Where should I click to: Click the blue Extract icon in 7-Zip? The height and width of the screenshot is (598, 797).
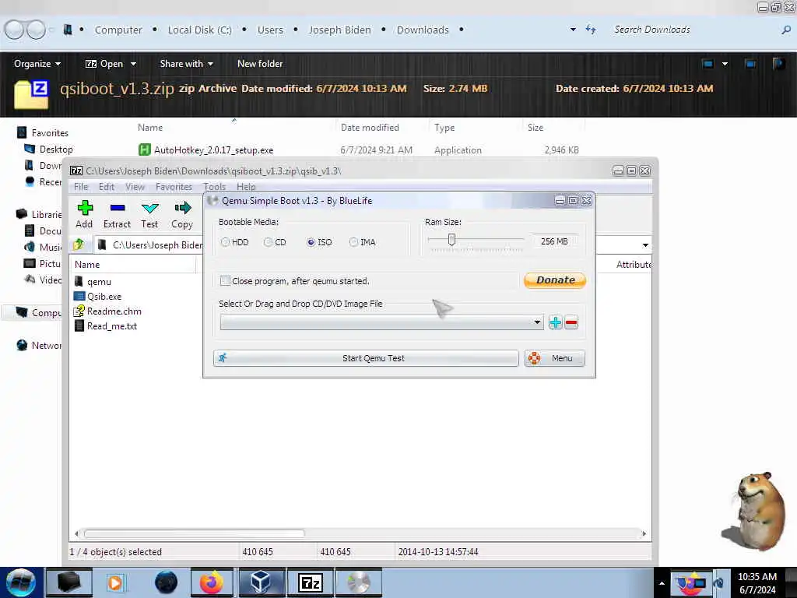point(118,207)
